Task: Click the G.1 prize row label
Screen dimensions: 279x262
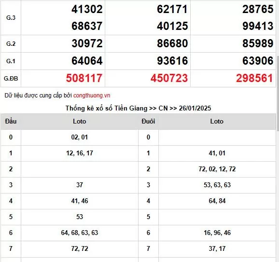Action: [11, 61]
